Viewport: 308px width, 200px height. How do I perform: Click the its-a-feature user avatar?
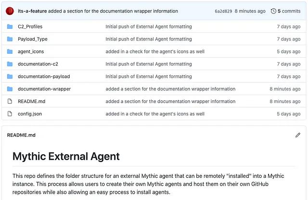click(10, 11)
